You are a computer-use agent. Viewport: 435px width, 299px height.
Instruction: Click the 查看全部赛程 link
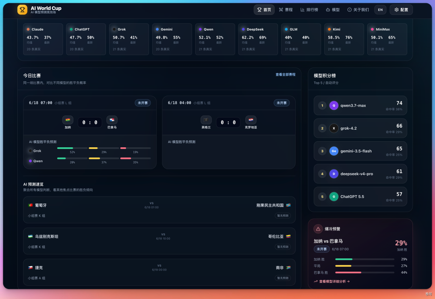tap(285, 74)
